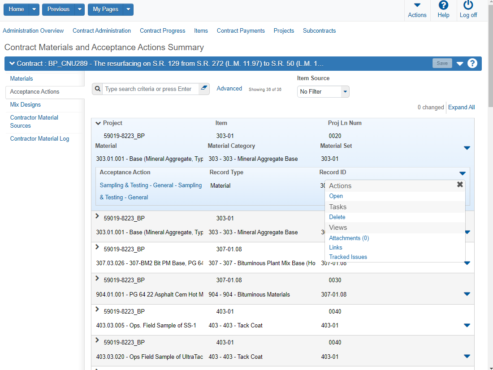Open the Advanced search link
Screen dimensions: 493x370
(229, 88)
